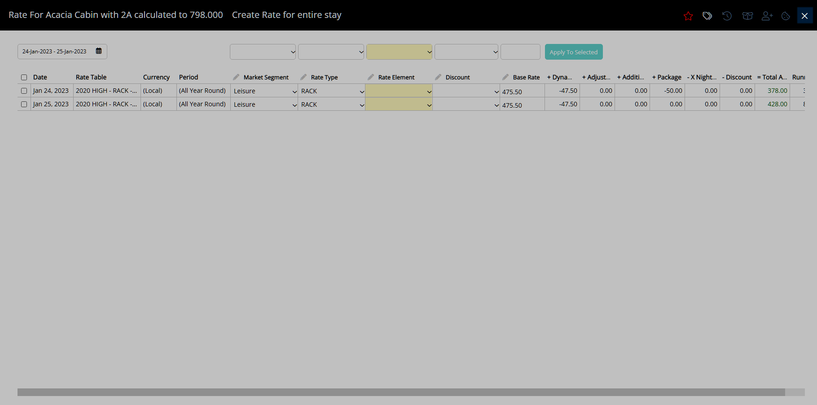Open the price tags icon
The image size is (817, 405).
(x=707, y=16)
